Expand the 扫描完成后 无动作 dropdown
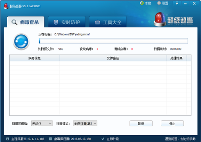This screenshot has height=142, width=201. 42,123
